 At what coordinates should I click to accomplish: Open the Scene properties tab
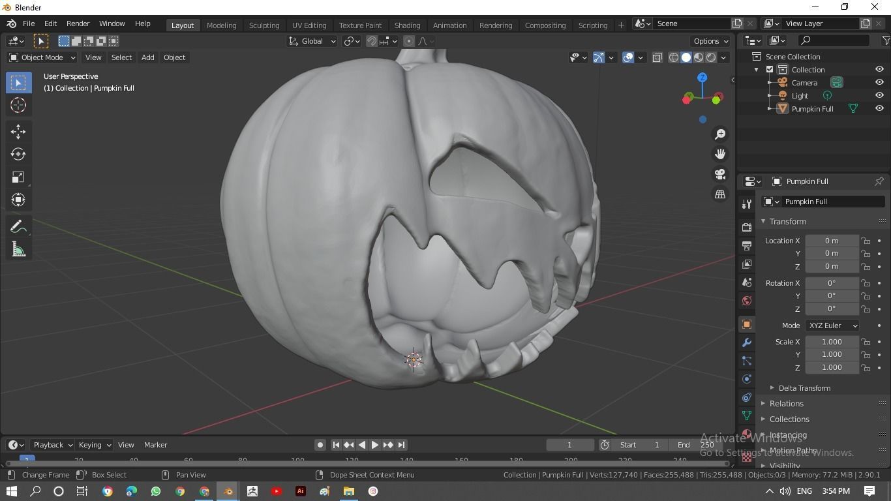click(x=747, y=282)
